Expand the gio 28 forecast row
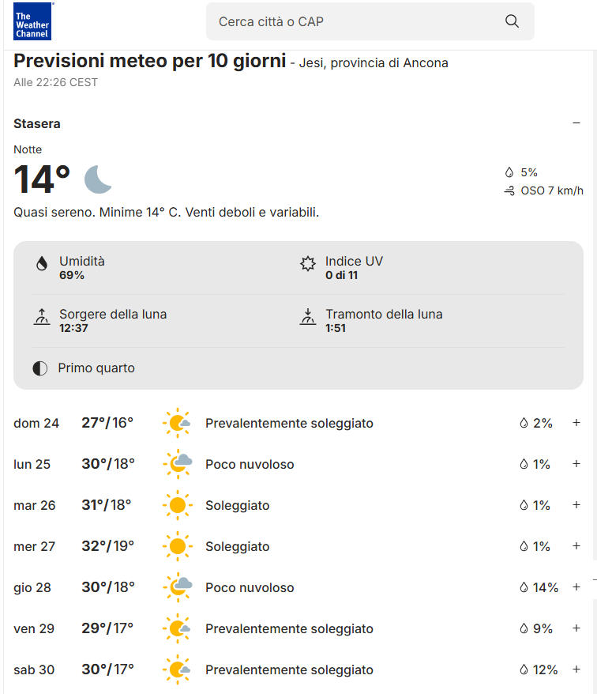The height and width of the screenshot is (694, 597). pyautogui.click(x=576, y=587)
